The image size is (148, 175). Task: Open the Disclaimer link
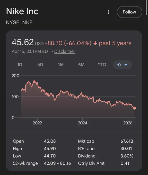click(65, 51)
